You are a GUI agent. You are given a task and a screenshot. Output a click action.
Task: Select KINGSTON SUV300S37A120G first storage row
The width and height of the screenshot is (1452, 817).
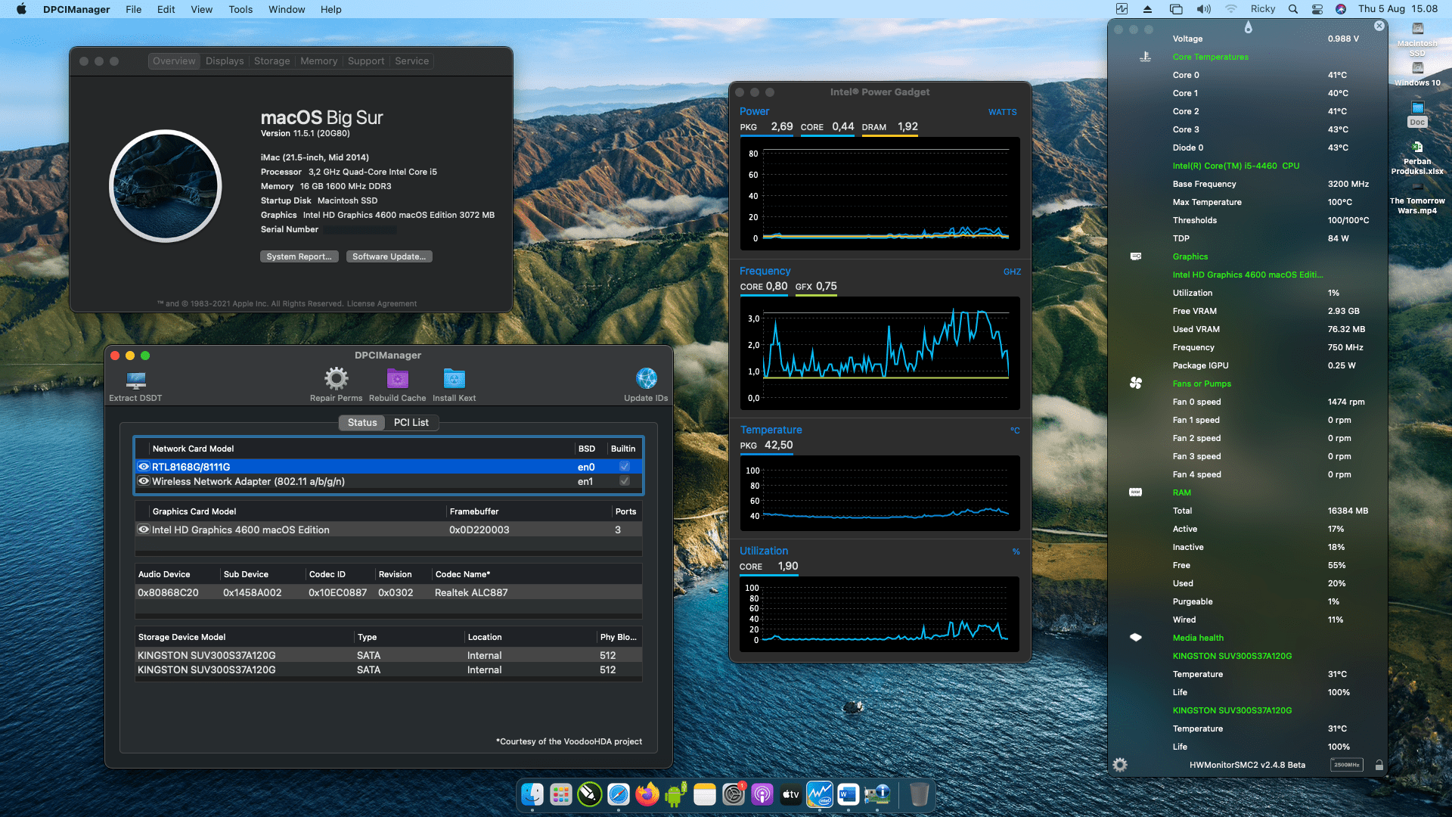(388, 655)
